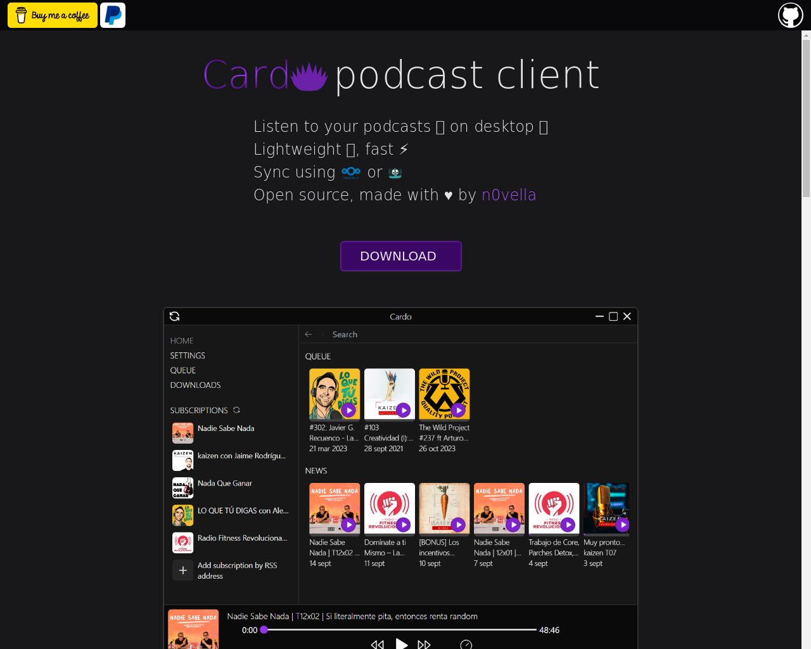
Task: Click the Cardo logo flame icon
Action: (309, 77)
